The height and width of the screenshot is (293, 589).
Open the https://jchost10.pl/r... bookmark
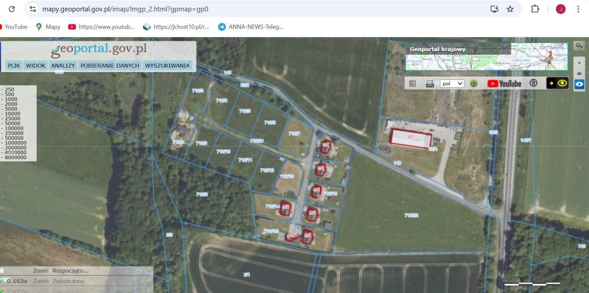coord(176,27)
